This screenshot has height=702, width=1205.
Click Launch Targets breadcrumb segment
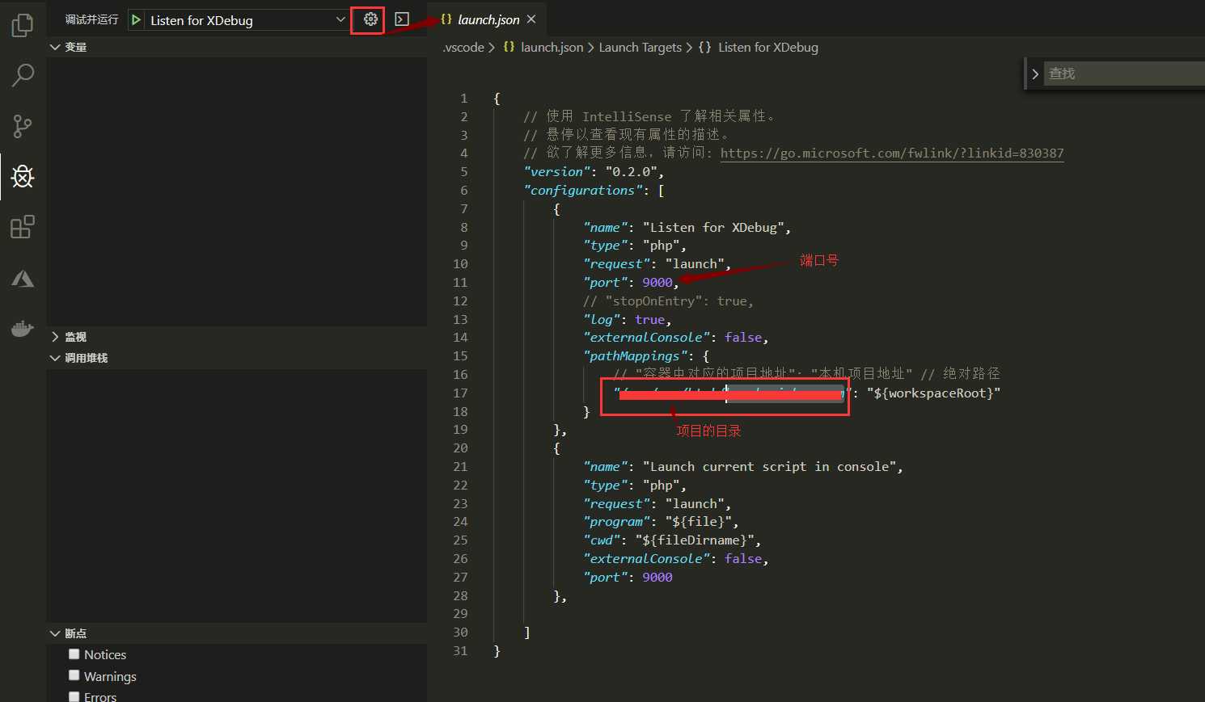click(640, 48)
